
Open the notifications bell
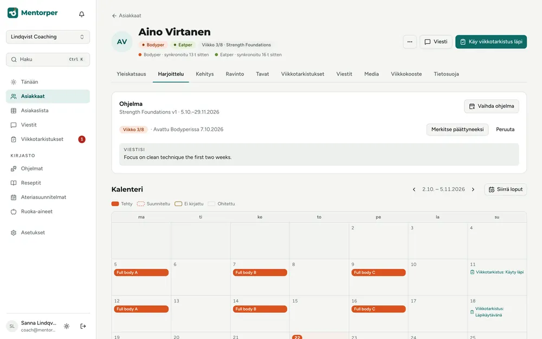pos(82,14)
